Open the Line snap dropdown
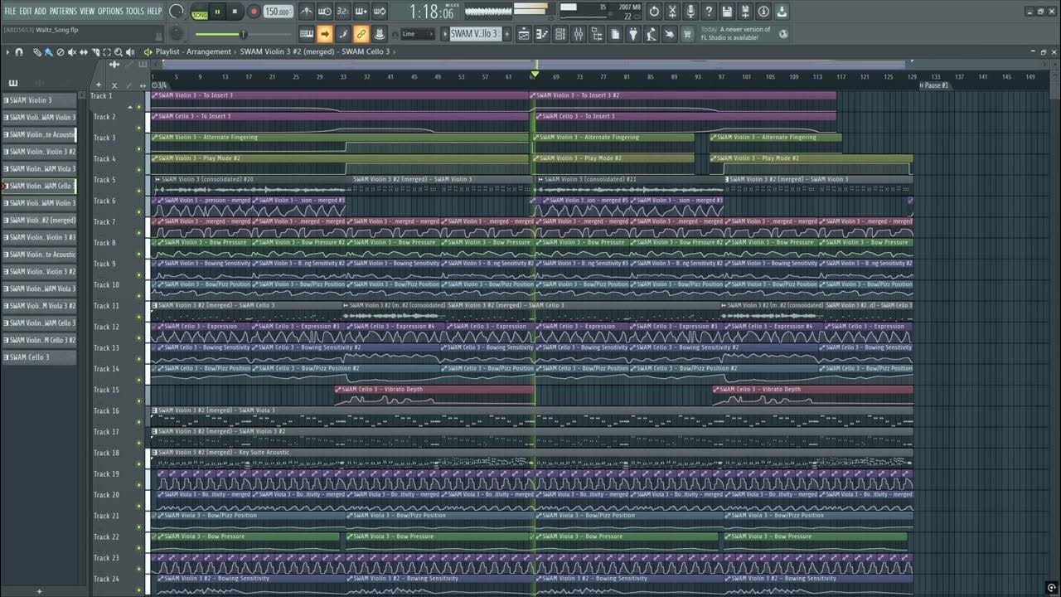The image size is (1061, 597). coord(418,34)
